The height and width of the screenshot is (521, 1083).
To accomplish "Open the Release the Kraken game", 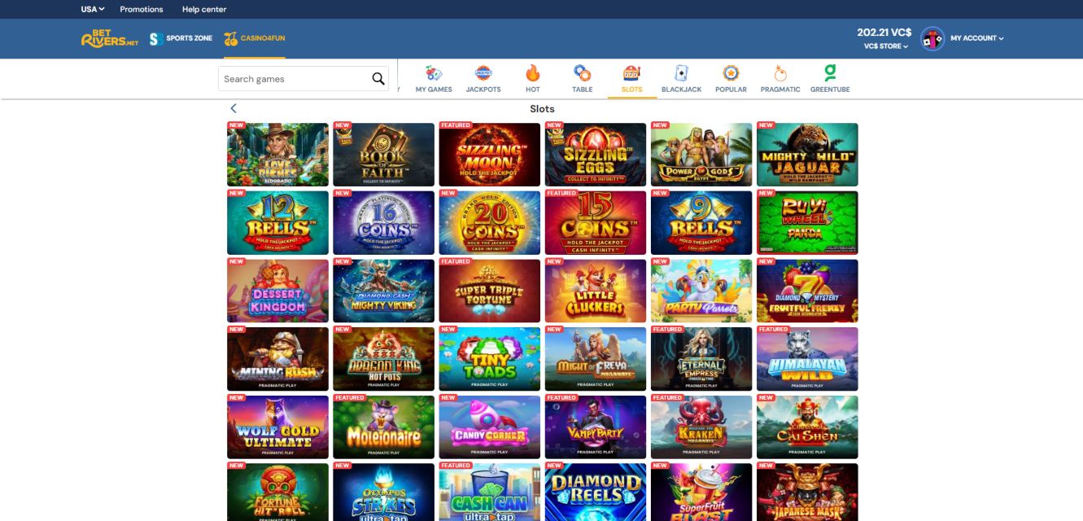I will [x=701, y=427].
